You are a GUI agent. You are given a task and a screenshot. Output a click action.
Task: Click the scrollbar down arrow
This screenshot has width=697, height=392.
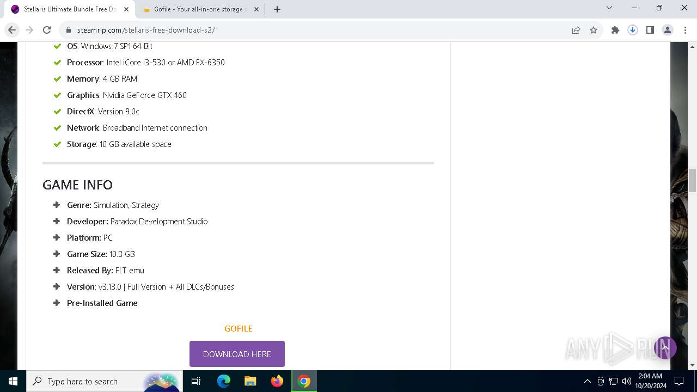coord(692,365)
